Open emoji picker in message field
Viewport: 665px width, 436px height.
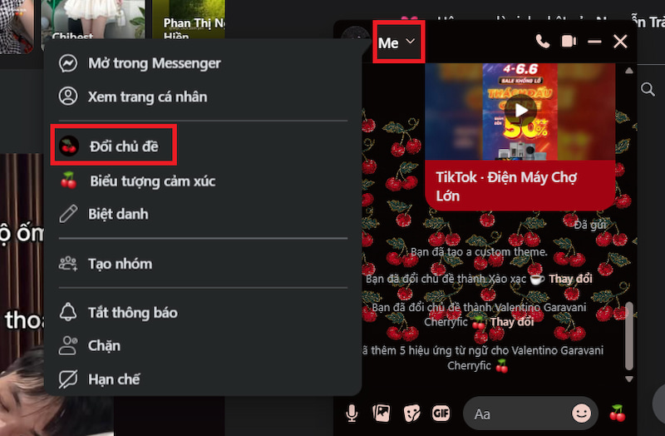click(x=581, y=413)
